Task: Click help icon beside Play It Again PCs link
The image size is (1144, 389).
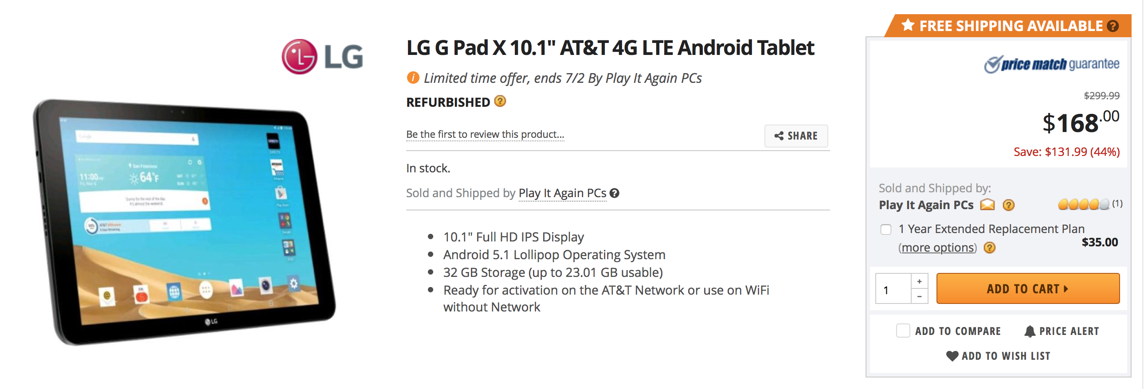Action: (615, 193)
